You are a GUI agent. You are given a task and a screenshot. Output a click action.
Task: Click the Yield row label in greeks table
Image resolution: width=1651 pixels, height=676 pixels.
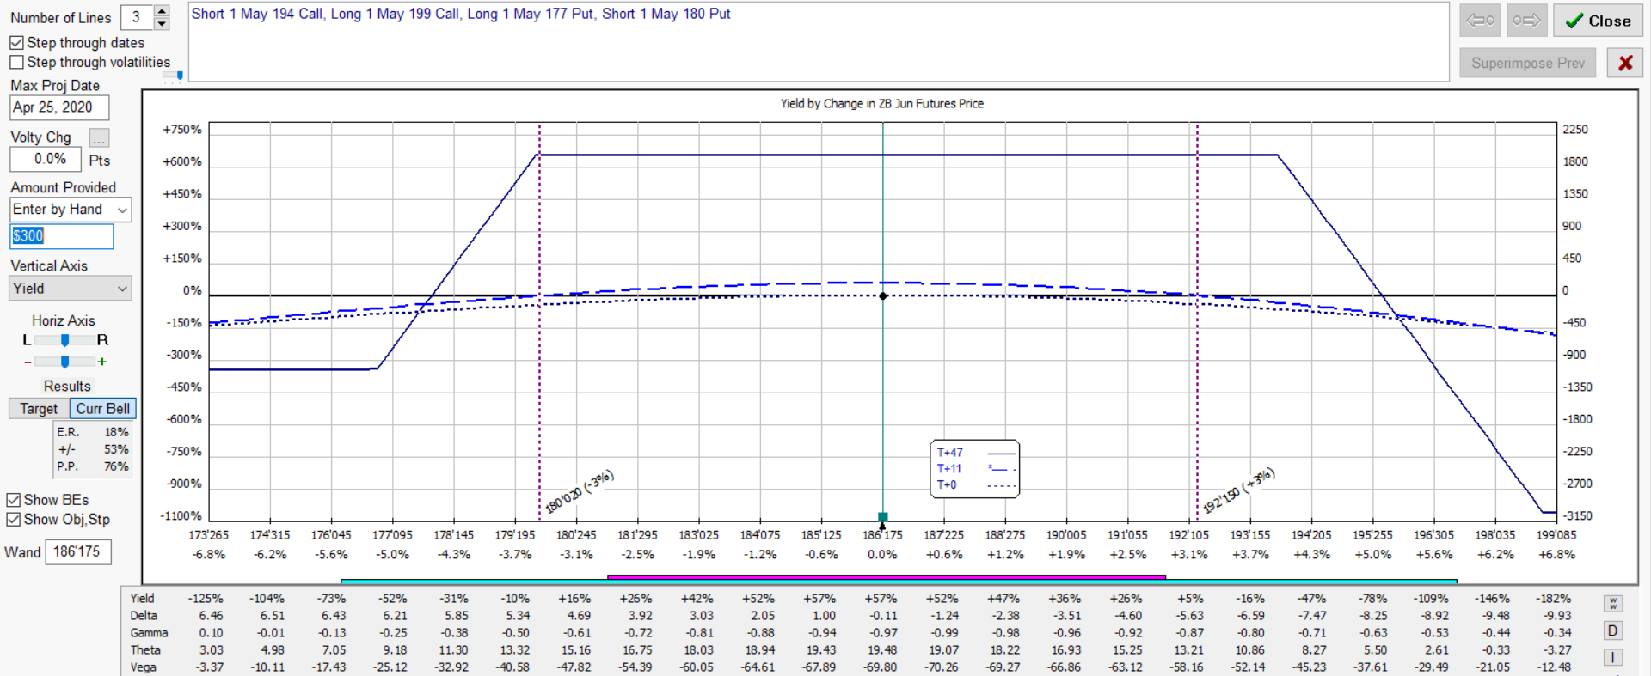point(143,599)
